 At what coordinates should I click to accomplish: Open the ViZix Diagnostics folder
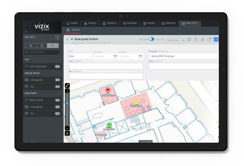point(38,66)
